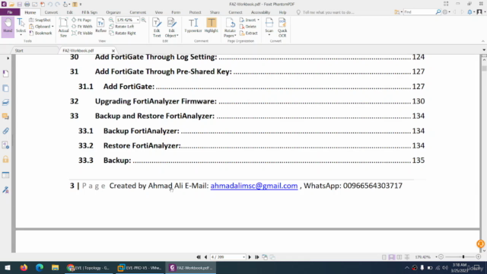
Task: Close the FAZ-Workbook.pdf tab
Action: click(113, 51)
